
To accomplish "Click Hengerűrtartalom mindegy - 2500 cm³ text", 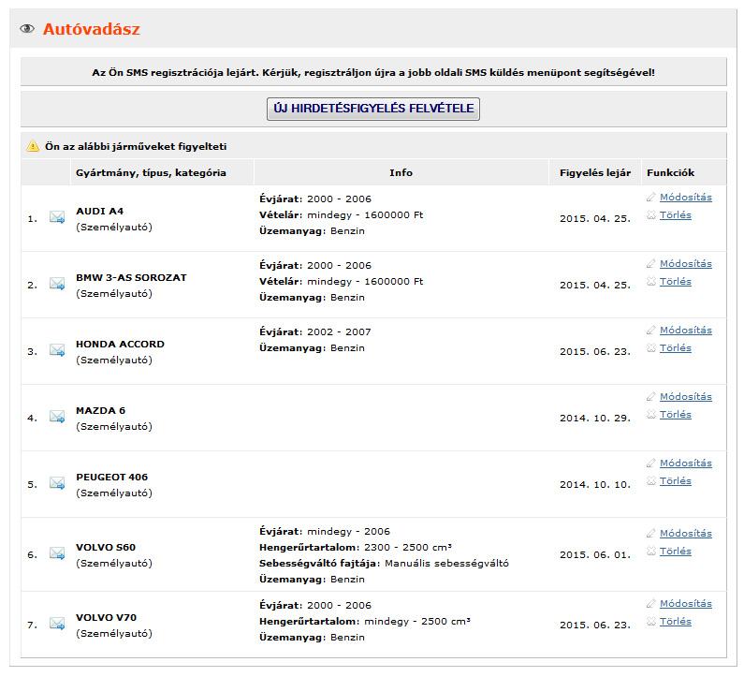I will 365,622.
